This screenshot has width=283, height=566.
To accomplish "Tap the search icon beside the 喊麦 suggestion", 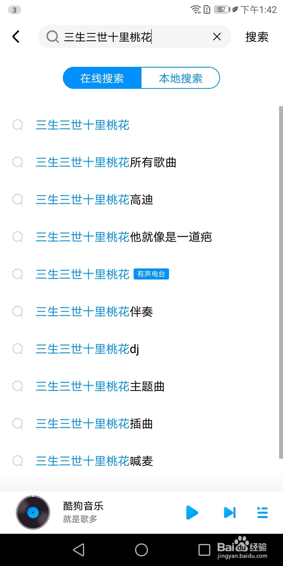I will coord(18,461).
